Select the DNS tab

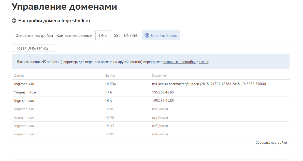103,36
